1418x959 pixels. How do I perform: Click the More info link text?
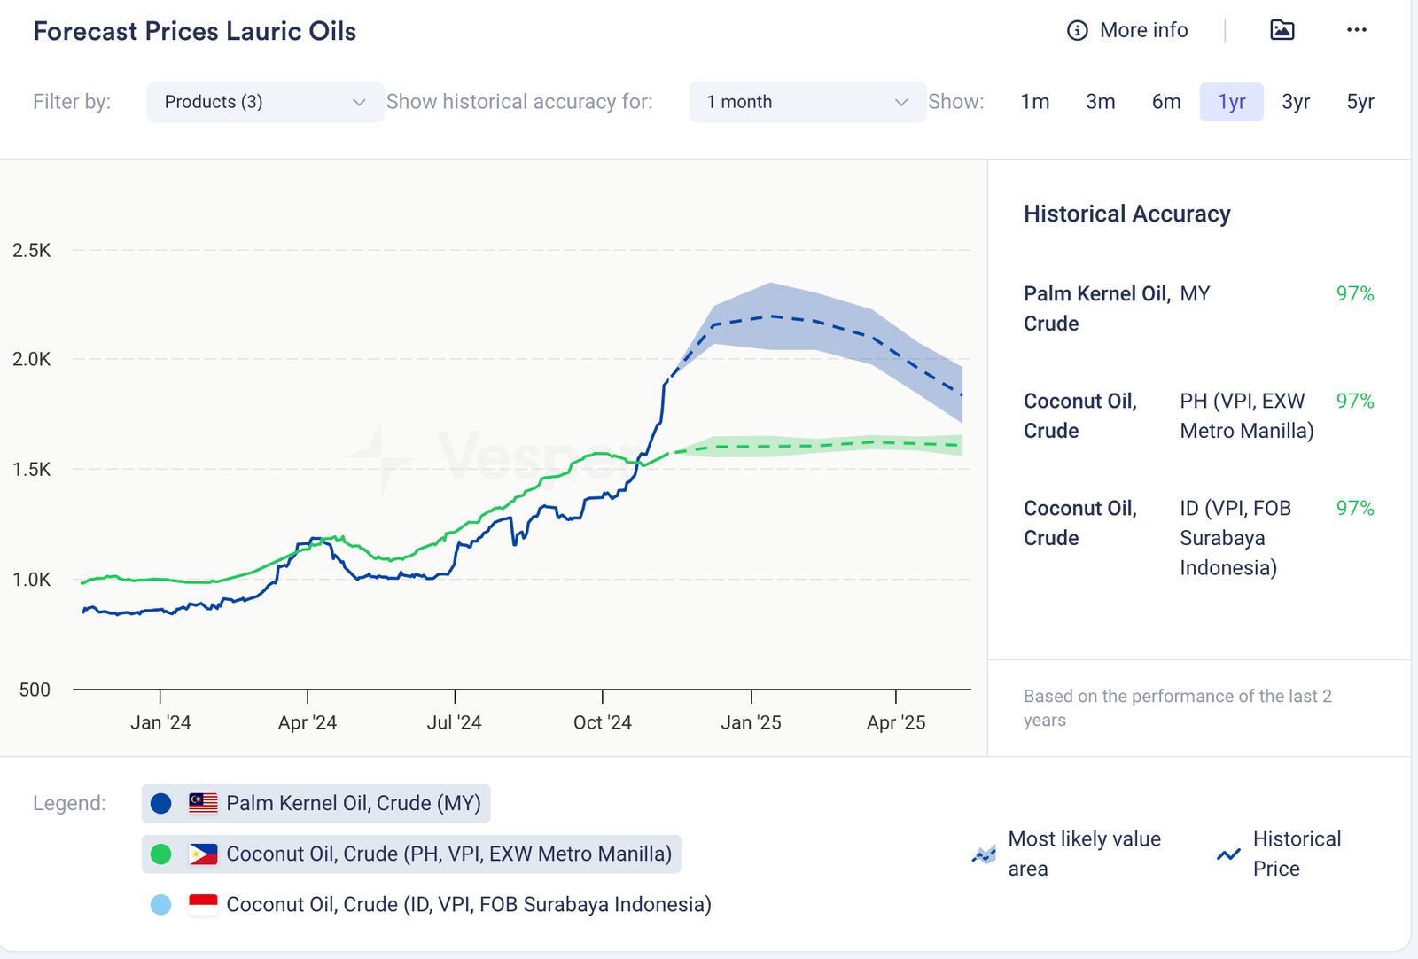[x=1143, y=31]
